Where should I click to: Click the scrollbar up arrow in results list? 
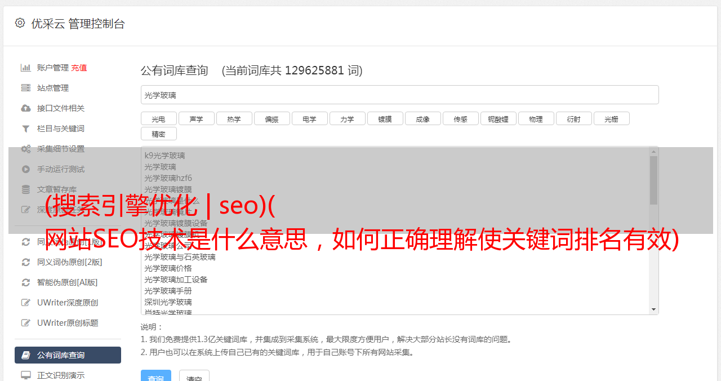pos(653,151)
